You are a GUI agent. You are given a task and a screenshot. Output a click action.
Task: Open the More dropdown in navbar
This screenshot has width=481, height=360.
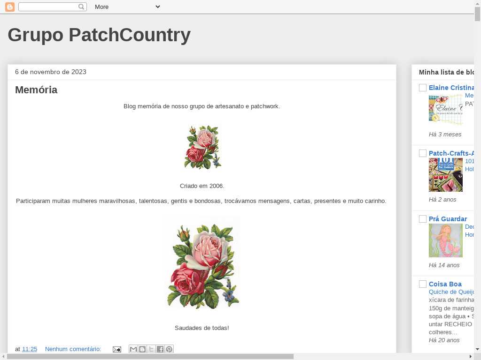pos(127,7)
